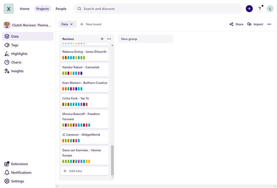Viewport: 277px width, 188px height.
Task: Click the Reviews column scroll down arrow
Action: [x=112, y=177]
